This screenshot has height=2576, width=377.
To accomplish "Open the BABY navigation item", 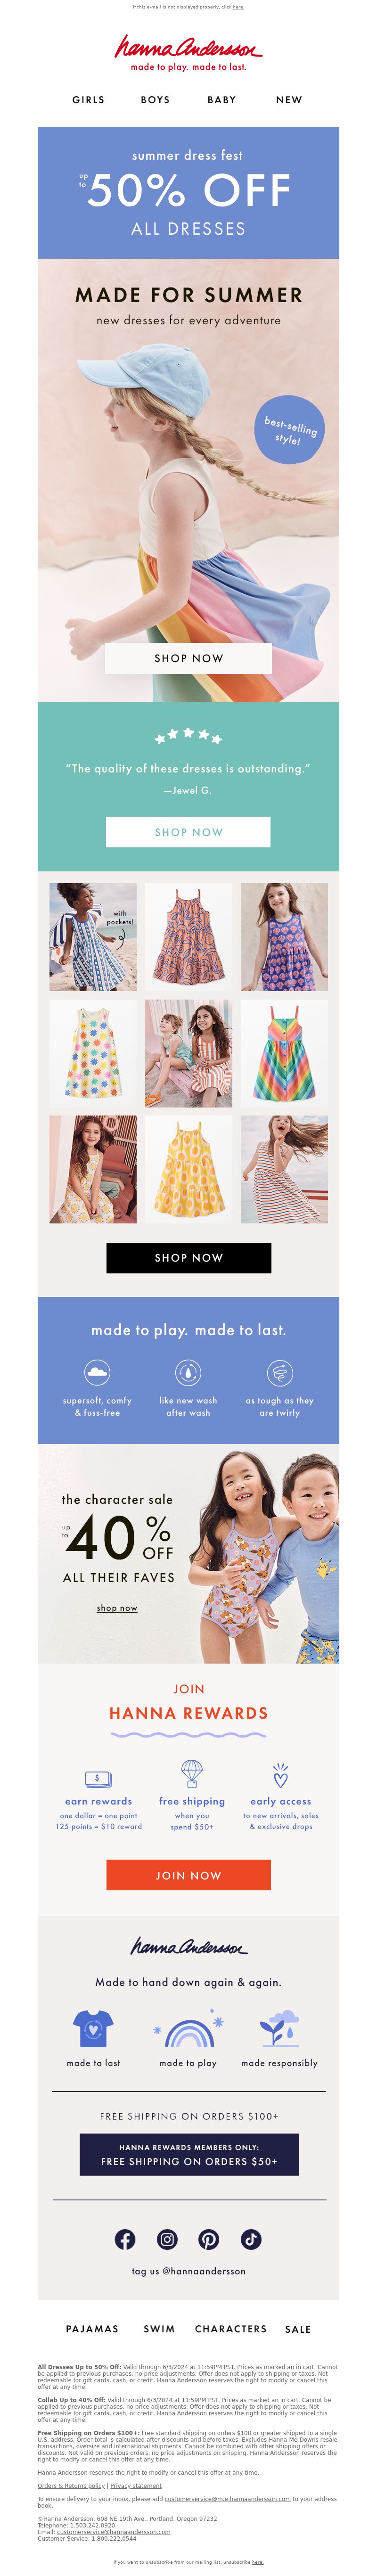I will 222,100.
